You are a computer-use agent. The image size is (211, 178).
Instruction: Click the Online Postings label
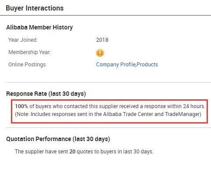[x=28, y=65]
